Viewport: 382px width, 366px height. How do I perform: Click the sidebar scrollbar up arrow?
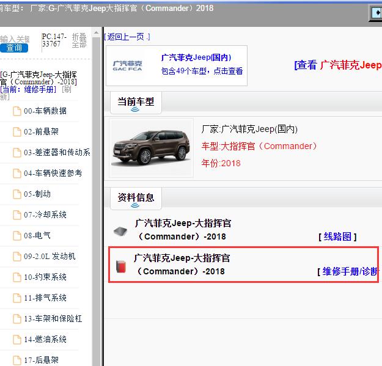coord(96,32)
